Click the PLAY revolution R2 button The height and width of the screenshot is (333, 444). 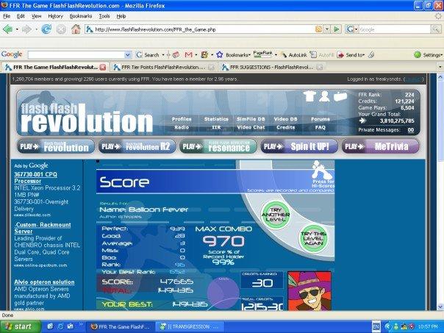[x=137, y=146]
